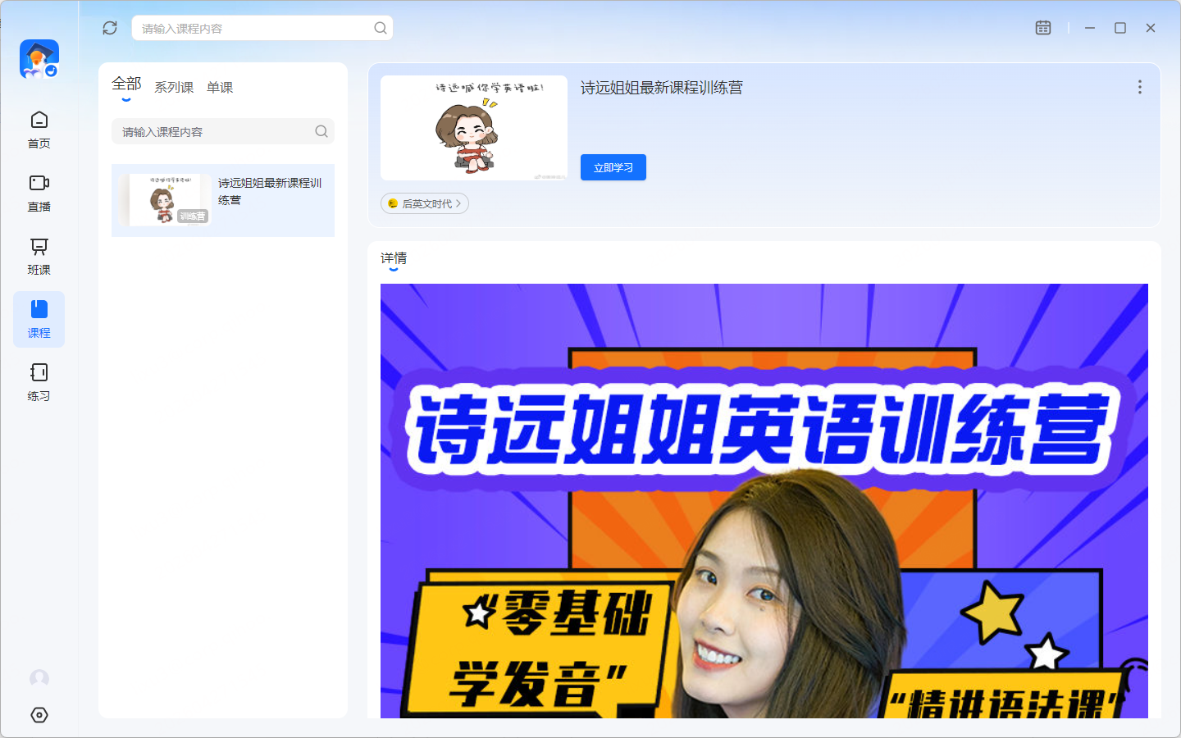Open 直播 live section in the sidebar
The image size is (1181, 738).
(39, 193)
